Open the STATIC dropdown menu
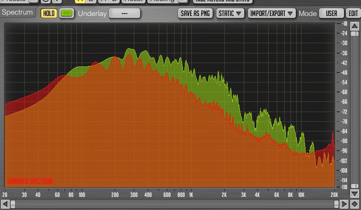 pyautogui.click(x=231, y=13)
